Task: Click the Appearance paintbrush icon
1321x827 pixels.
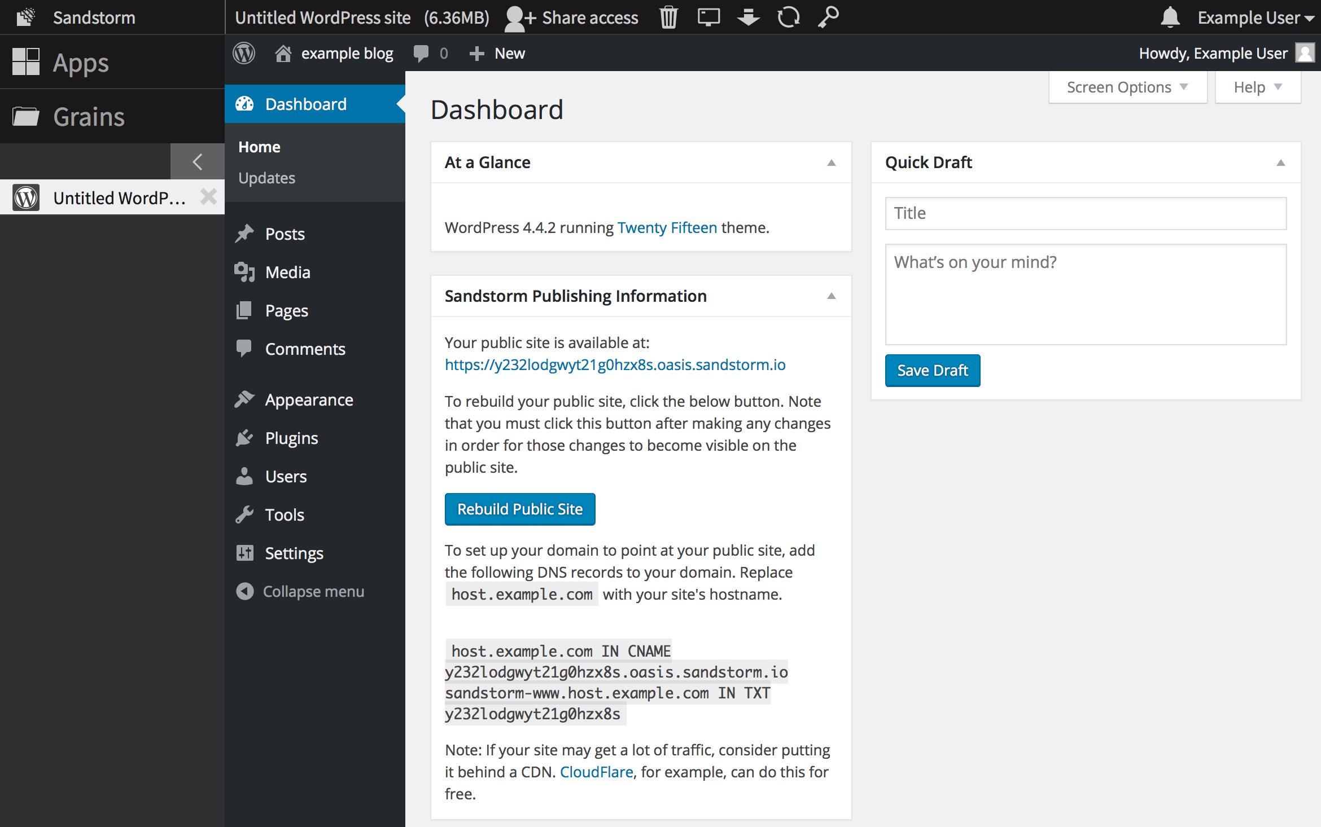Action: point(244,399)
